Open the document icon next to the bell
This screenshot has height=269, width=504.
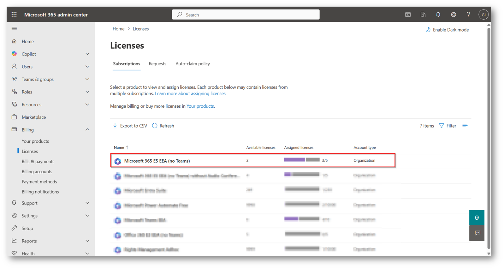tap(423, 15)
